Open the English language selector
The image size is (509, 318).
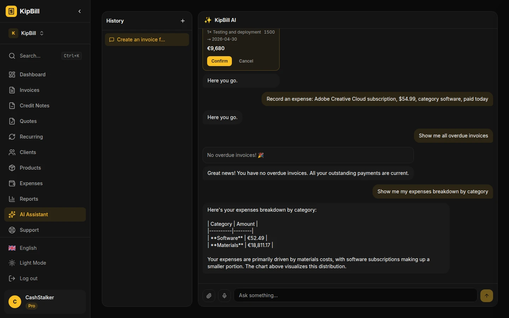point(28,248)
